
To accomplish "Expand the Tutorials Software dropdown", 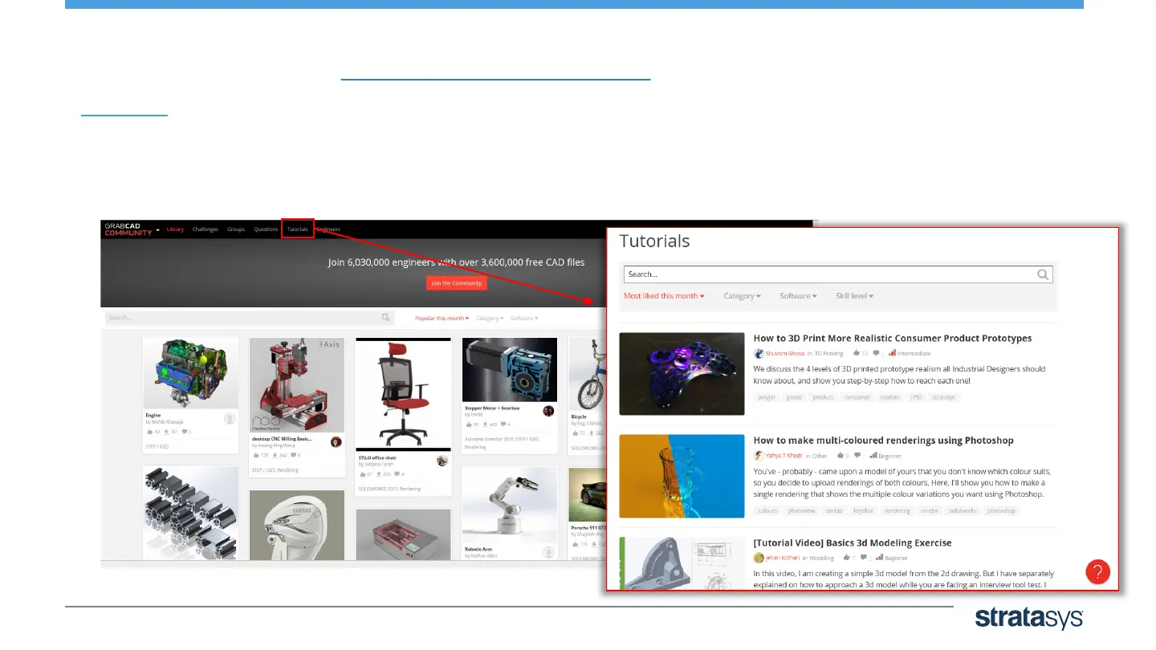I will (x=799, y=296).
